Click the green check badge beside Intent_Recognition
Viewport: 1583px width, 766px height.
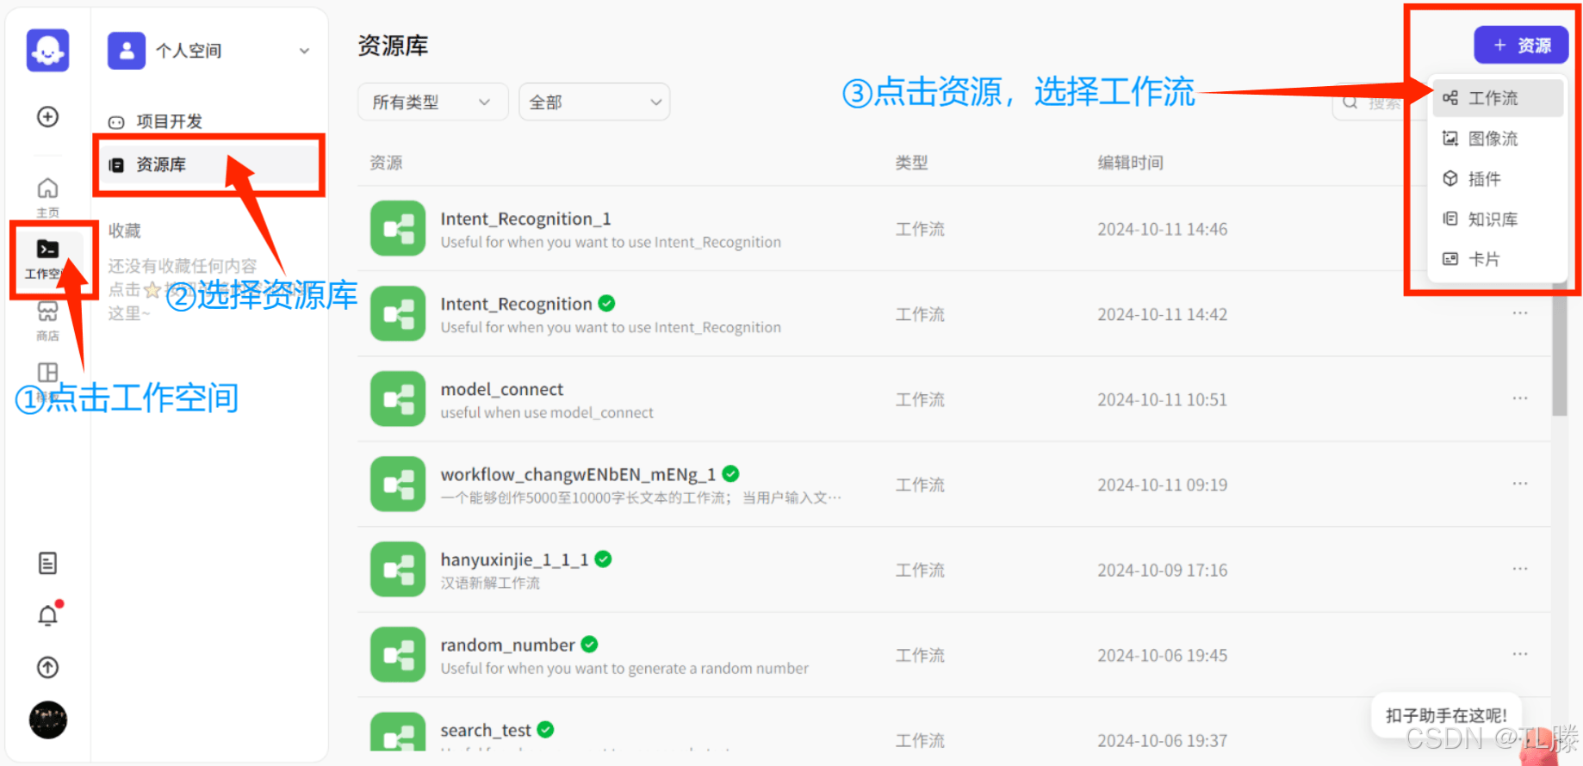606,303
